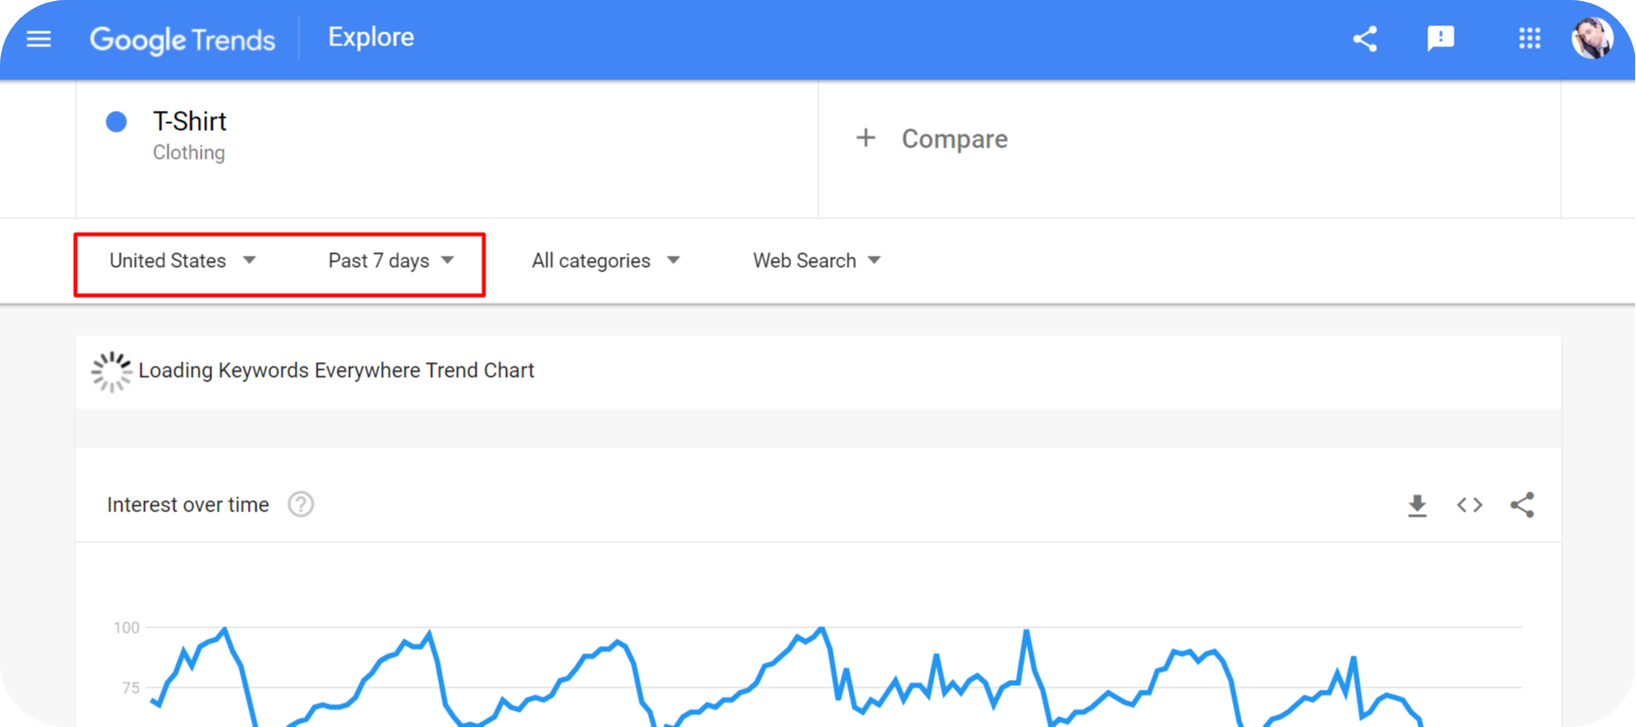Click the blue topic dot beside T-Shirt
This screenshot has width=1636, height=727.
[115, 121]
